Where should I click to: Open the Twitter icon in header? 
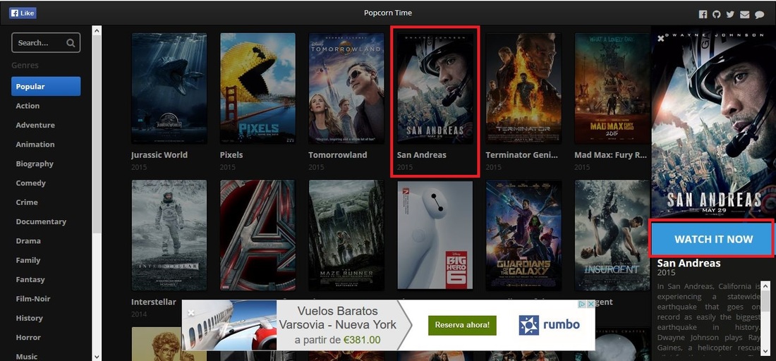(730, 14)
